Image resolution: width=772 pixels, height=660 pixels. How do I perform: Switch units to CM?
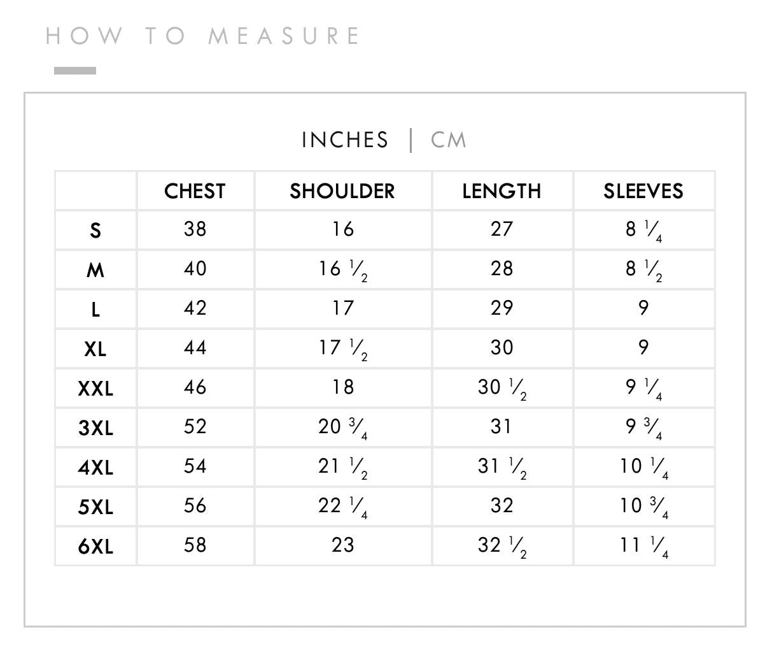449,140
